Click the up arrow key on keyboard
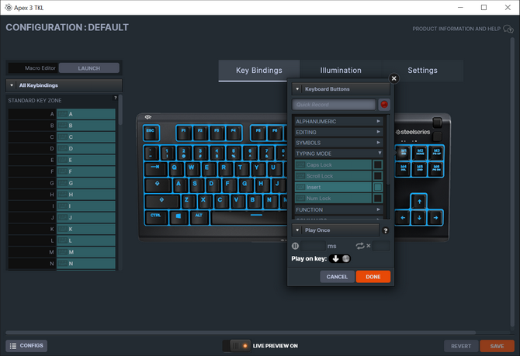520x356 pixels. 420,202
